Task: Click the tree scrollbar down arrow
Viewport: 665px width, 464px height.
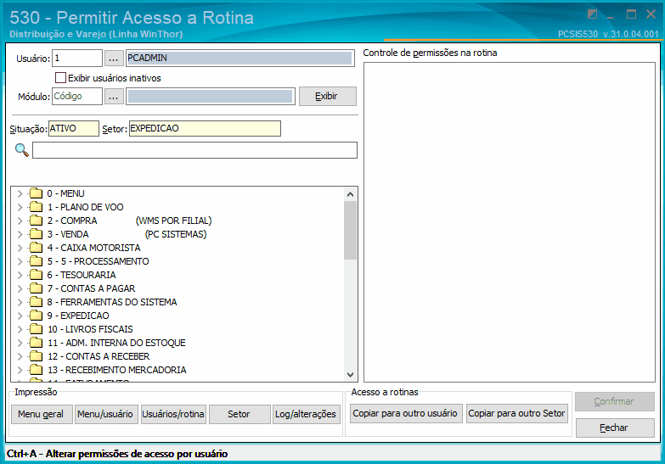Action: coord(350,374)
